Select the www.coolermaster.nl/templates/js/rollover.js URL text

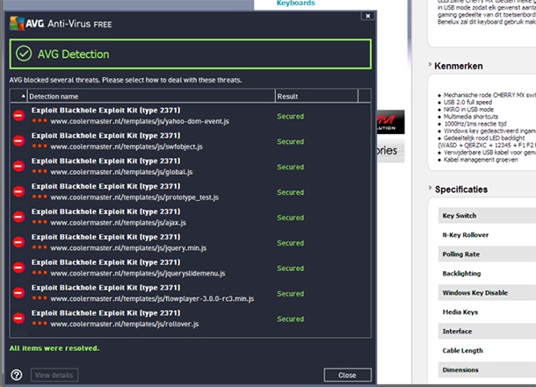click(125, 324)
